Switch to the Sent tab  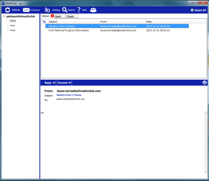58,16
